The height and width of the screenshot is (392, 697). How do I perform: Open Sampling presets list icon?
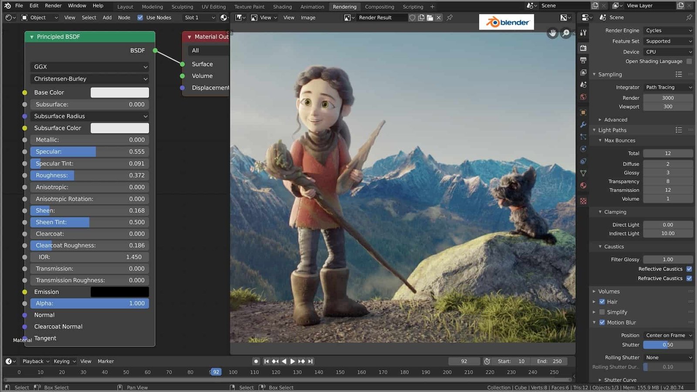679,74
